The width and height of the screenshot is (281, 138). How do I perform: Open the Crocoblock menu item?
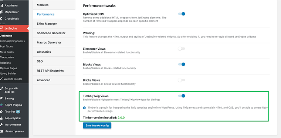[x=14, y=18]
